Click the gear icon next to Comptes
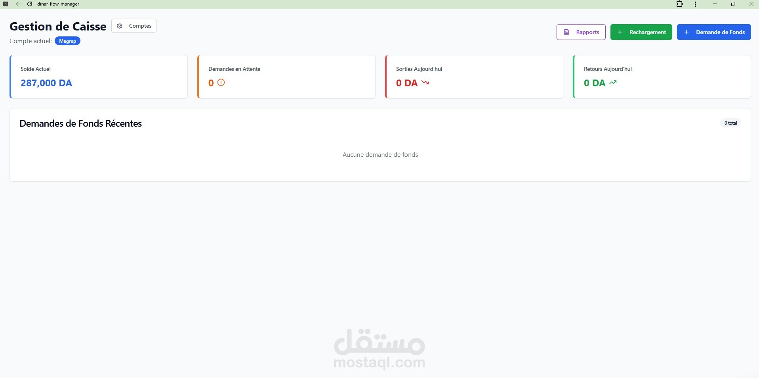759x378 pixels. pyautogui.click(x=120, y=26)
